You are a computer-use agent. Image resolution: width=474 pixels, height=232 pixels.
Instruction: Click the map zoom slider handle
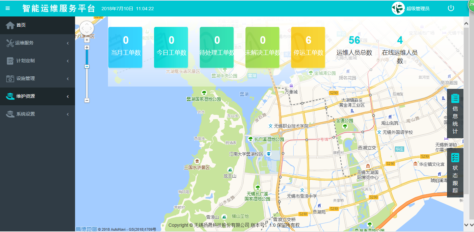pos(87,66)
